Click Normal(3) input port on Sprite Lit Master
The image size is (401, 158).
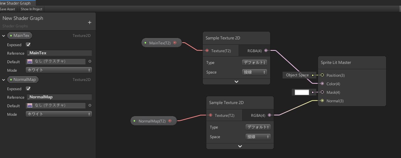(x=322, y=101)
